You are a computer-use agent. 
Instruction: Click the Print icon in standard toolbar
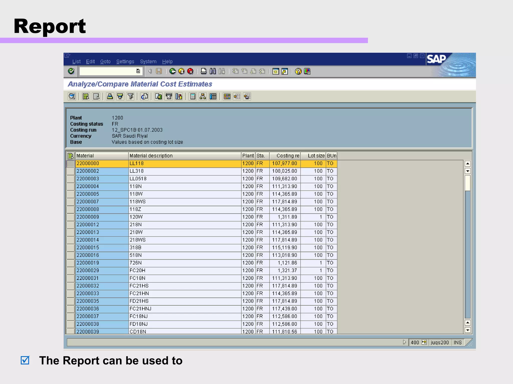tap(204, 71)
